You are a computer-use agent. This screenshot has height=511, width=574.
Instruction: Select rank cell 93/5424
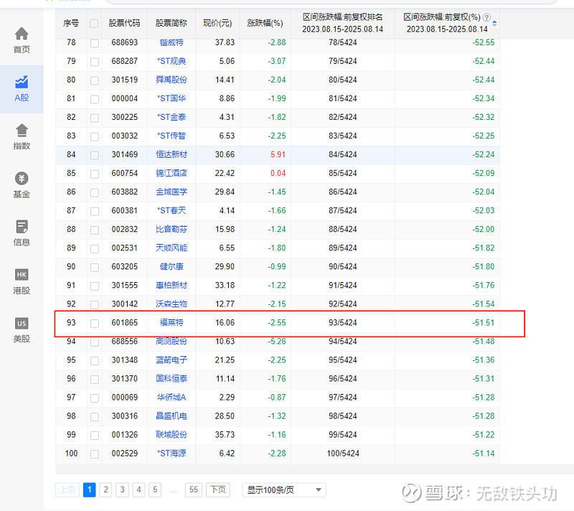click(343, 322)
